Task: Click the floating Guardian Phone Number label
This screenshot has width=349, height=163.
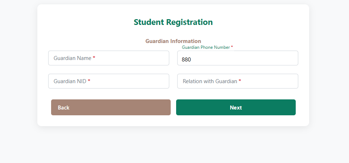Action: 205,47
